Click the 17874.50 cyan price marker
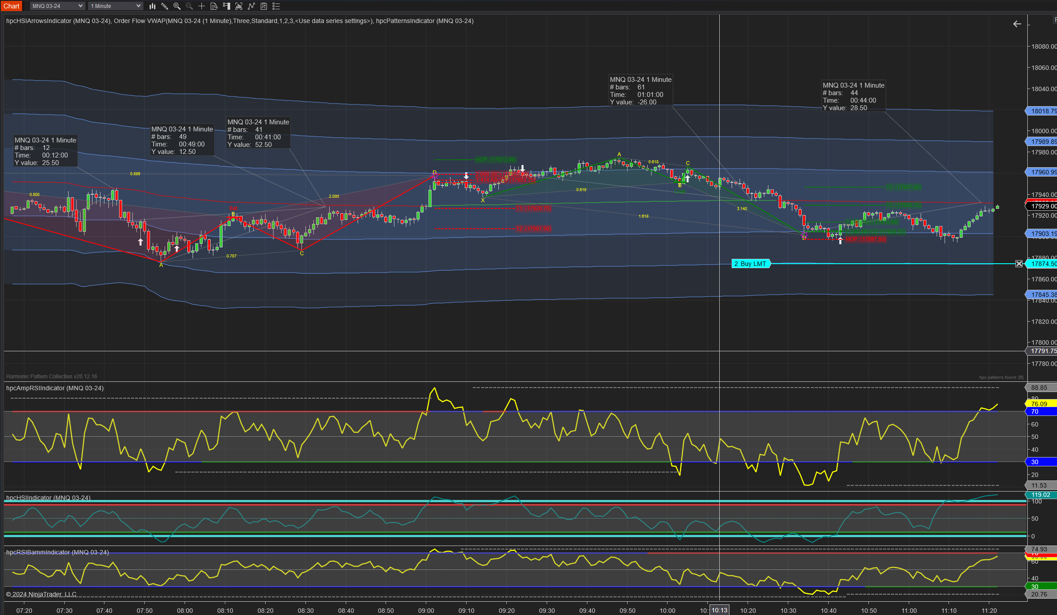Screen dimensions: 1057x615 click(x=1042, y=264)
